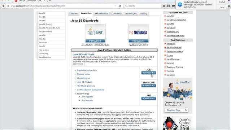Open Developer Training link
This screenshot has width=231, height=130.
click(x=175, y=67)
